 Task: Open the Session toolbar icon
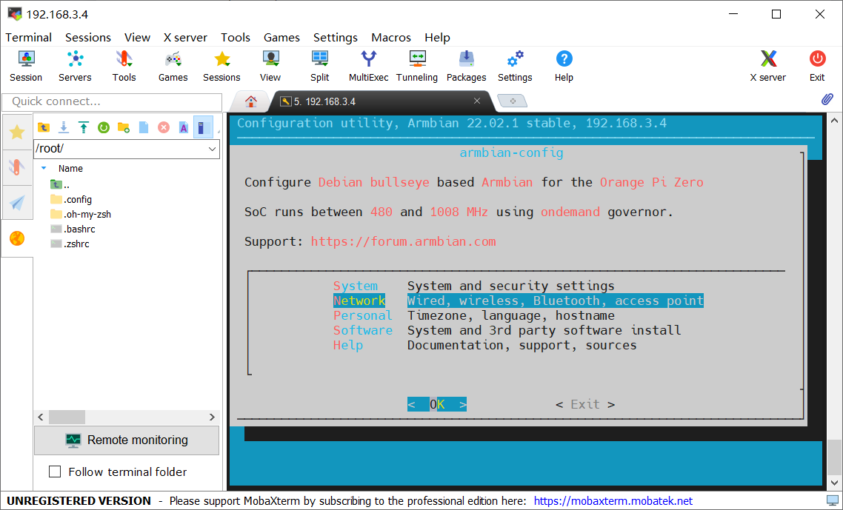tap(26, 66)
